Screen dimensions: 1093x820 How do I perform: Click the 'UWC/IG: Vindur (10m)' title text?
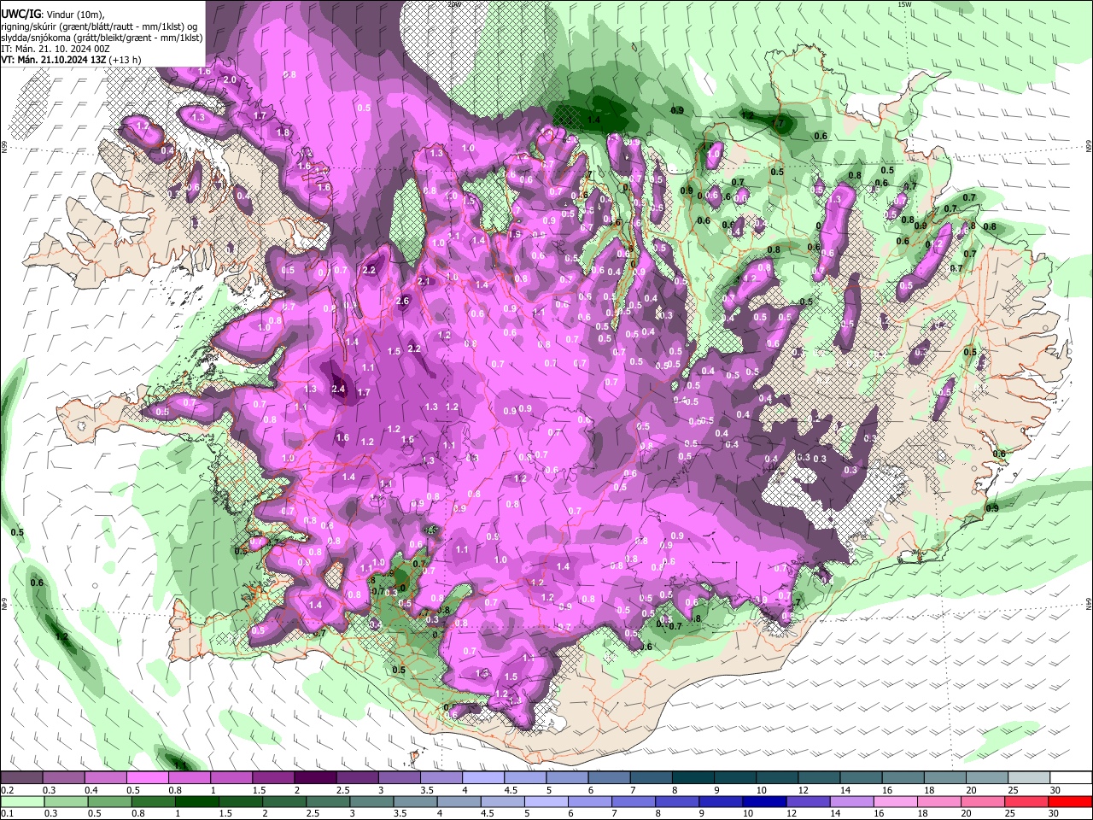click(52, 14)
